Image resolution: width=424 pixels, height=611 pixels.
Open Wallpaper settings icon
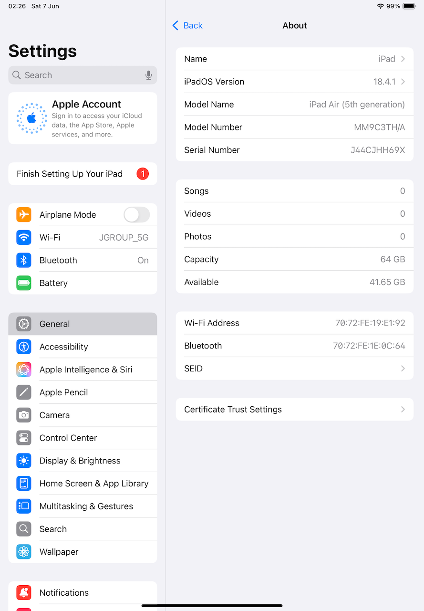(x=24, y=552)
